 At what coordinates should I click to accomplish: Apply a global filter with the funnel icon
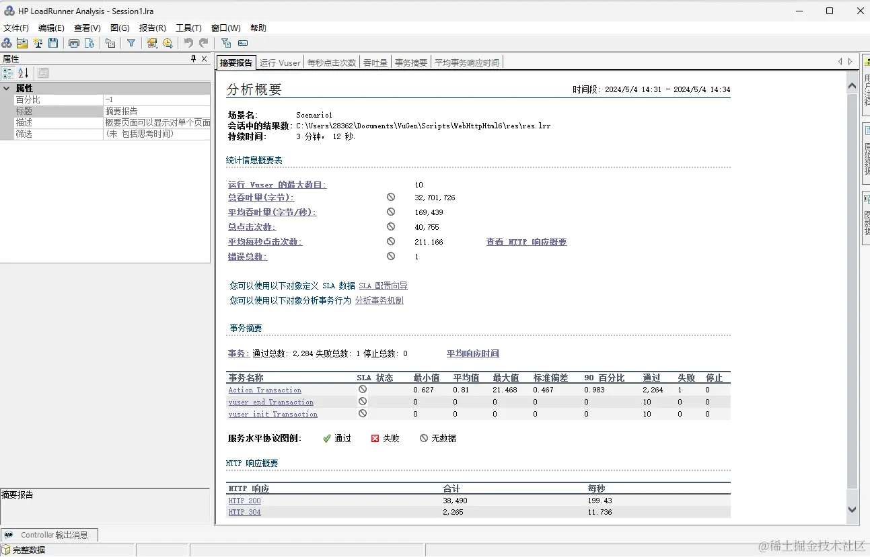(x=131, y=43)
